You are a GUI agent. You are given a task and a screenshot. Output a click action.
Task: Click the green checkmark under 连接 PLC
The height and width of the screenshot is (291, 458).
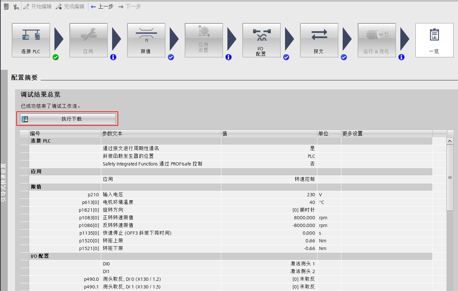(55, 57)
